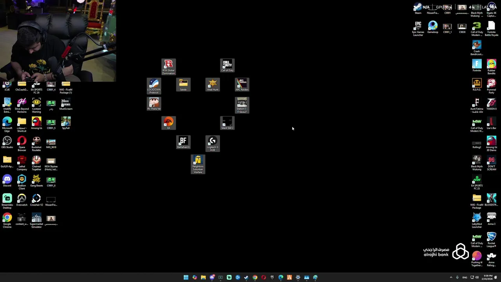The width and height of the screenshot is (501, 282).
Task: Open the GoXLR-App folder
Action: click(x=7, y=161)
